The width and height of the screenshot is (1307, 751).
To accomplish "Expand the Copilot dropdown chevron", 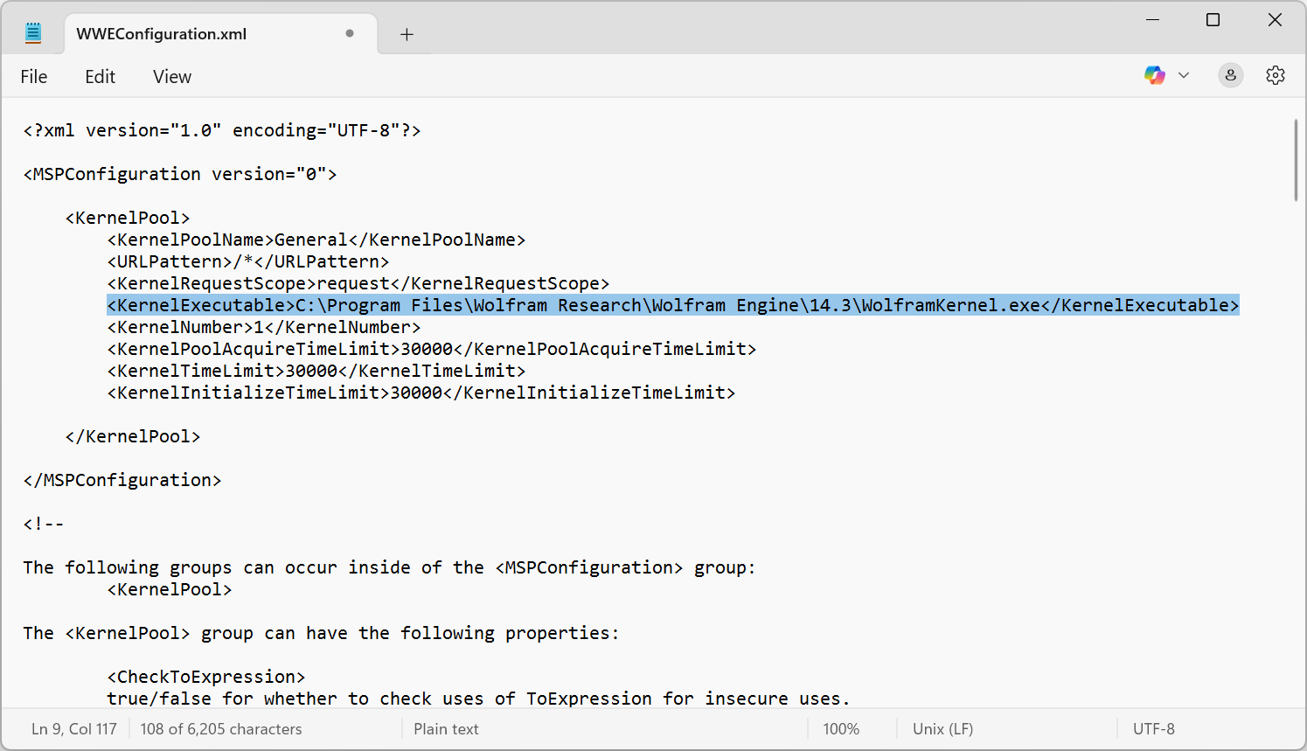I will (1184, 75).
